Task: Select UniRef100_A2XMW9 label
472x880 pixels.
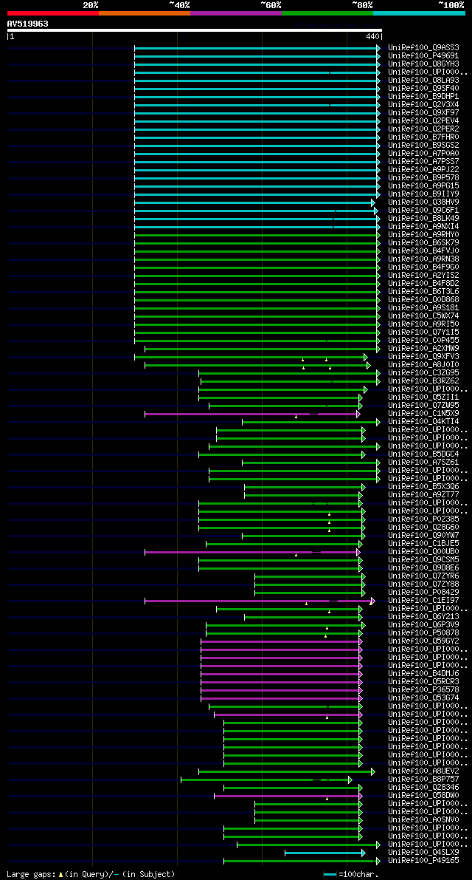Action: [x=423, y=349]
